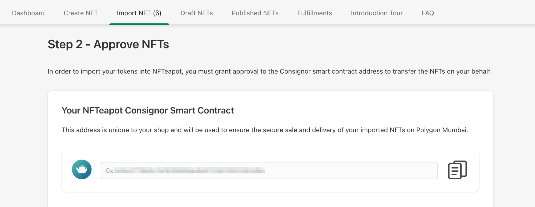Image resolution: width=535 pixels, height=207 pixels.
Task: Click the teal NFTeapot teapot logo icon
Action: click(82, 170)
